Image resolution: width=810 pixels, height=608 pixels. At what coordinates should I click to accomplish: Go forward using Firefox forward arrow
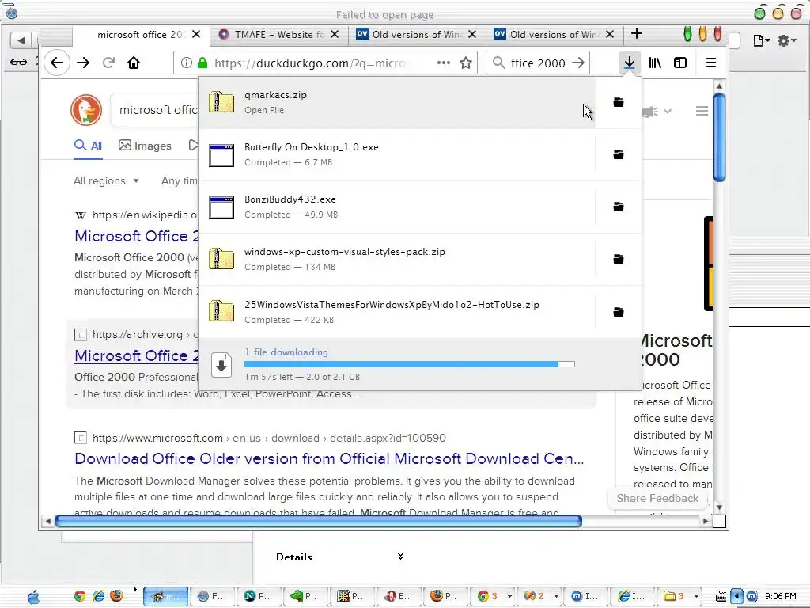tap(83, 63)
